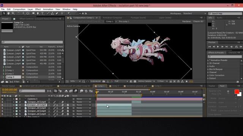Open the magnification 50% dropdown
Viewport: 243px width, 136px height.
[75, 82]
